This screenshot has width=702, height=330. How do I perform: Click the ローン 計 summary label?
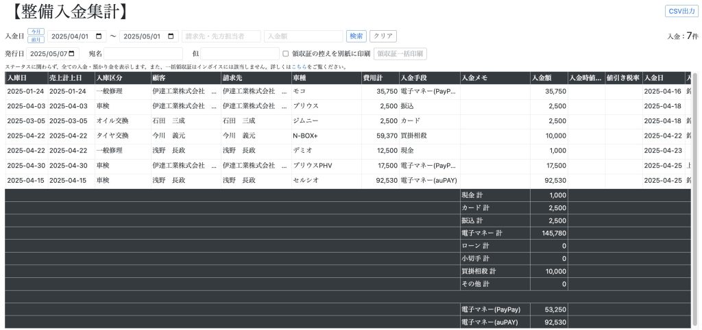click(x=495, y=246)
